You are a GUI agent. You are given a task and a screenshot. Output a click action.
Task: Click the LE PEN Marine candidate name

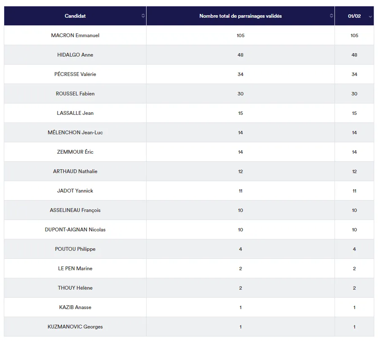[x=75, y=269]
